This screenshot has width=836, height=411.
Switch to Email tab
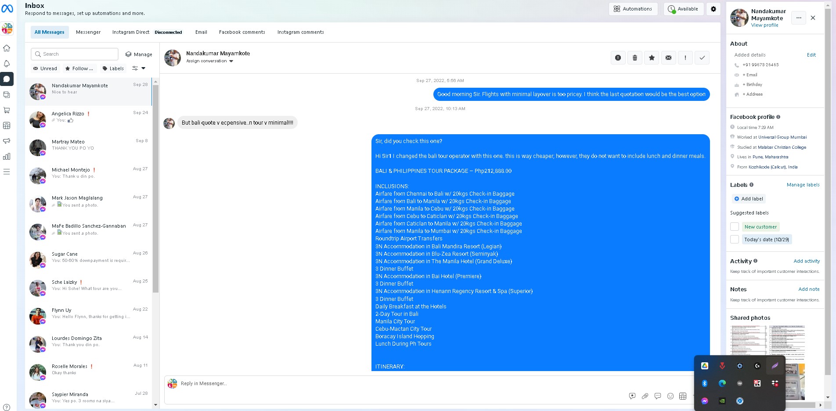pos(201,32)
